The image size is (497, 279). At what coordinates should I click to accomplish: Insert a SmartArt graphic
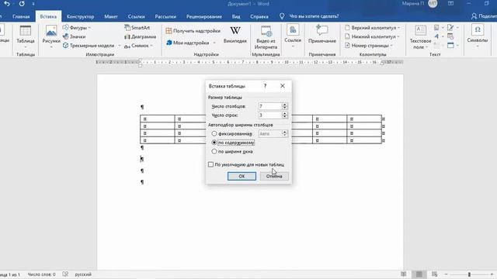click(137, 28)
